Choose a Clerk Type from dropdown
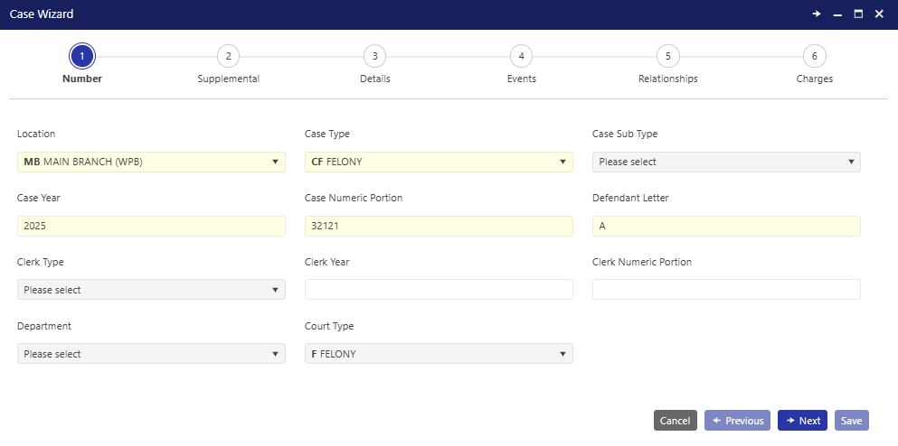 pyautogui.click(x=151, y=290)
